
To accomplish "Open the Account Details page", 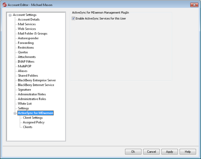I will coord(29,19).
